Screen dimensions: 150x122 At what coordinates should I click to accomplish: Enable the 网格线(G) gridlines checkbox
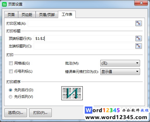point(11,63)
